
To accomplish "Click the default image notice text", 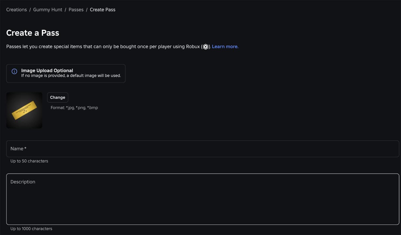I will [71, 75].
